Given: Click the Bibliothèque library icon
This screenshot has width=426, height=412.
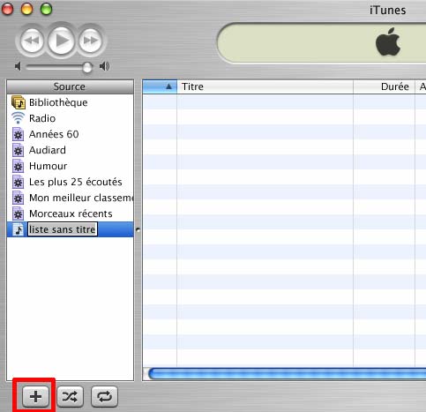Looking at the screenshot, I should (19, 102).
